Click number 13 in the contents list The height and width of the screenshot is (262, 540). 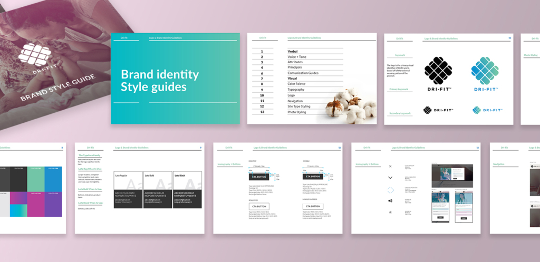coord(262,112)
